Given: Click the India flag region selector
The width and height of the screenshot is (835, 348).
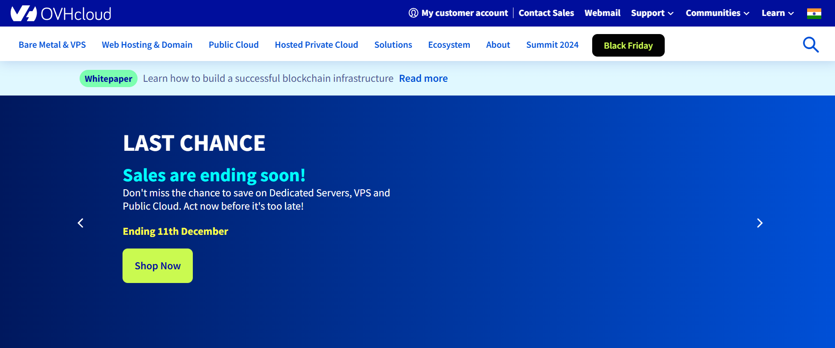Looking at the screenshot, I should tap(814, 14).
